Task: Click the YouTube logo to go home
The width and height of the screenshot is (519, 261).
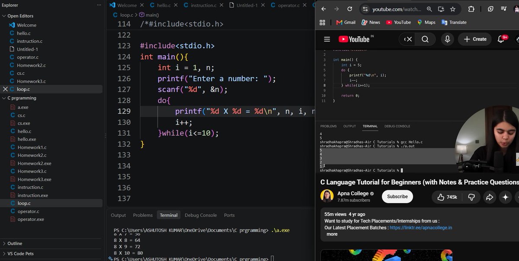Action: coord(354,39)
